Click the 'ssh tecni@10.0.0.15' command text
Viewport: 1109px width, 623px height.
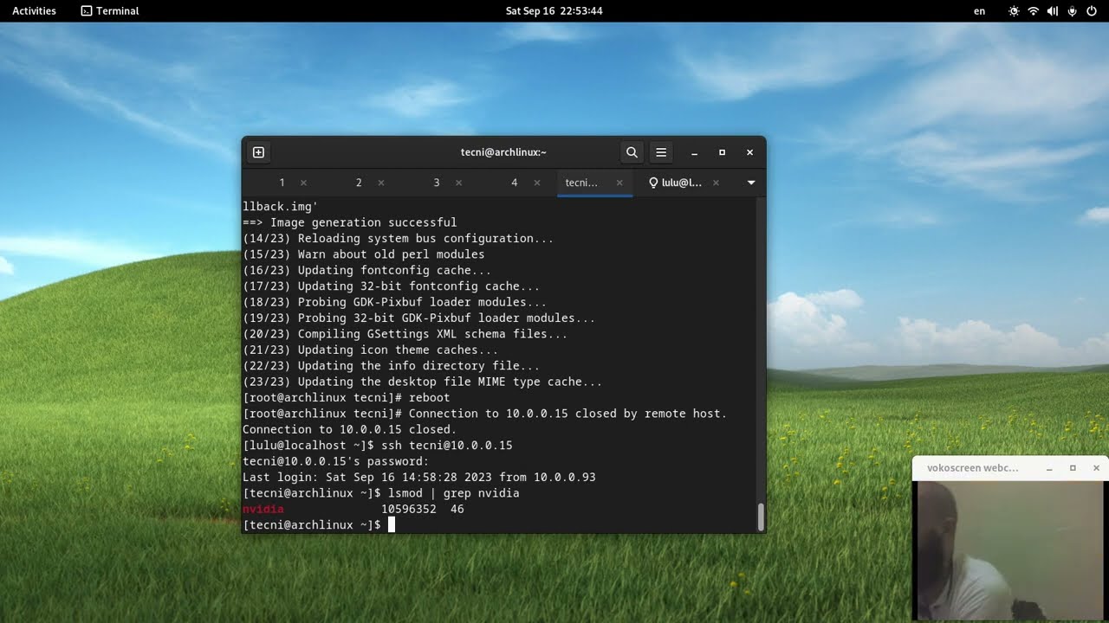coord(447,446)
